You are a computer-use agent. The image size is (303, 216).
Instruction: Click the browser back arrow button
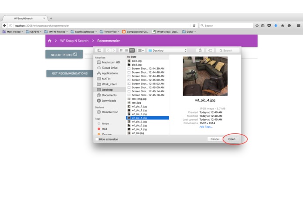4,25
